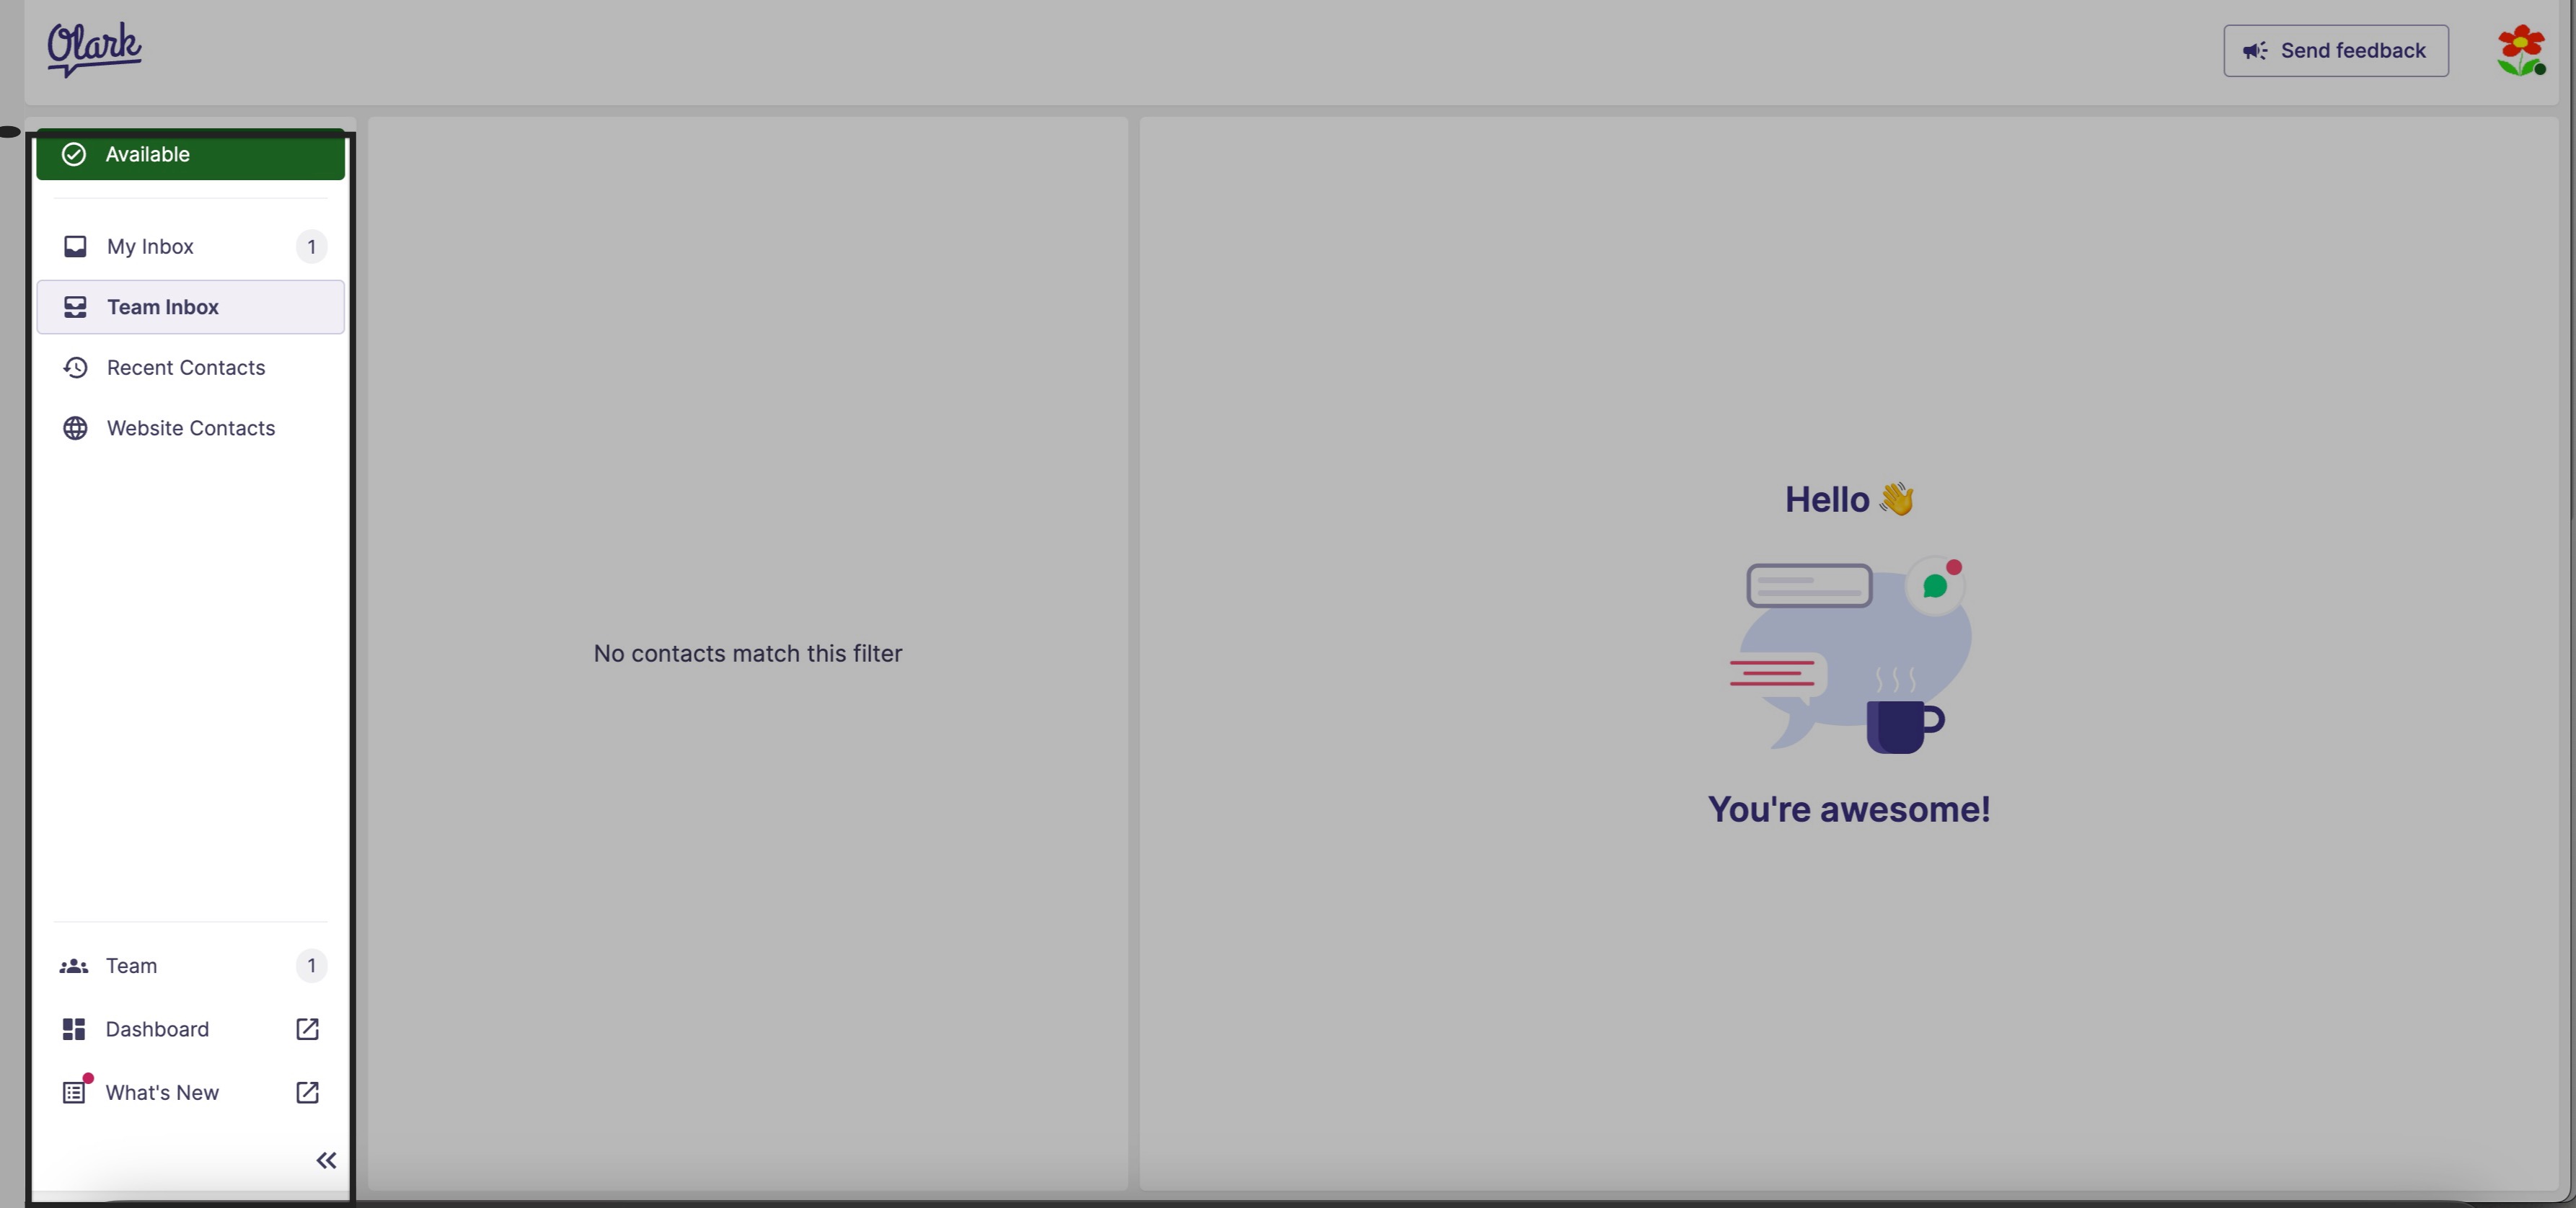Select the Team people icon
The image size is (2576, 1208).
[x=74, y=967]
